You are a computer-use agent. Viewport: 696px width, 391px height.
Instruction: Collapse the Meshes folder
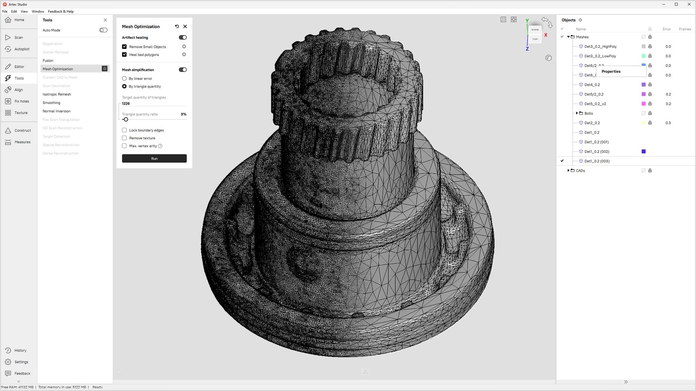pyautogui.click(x=568, y=37)
